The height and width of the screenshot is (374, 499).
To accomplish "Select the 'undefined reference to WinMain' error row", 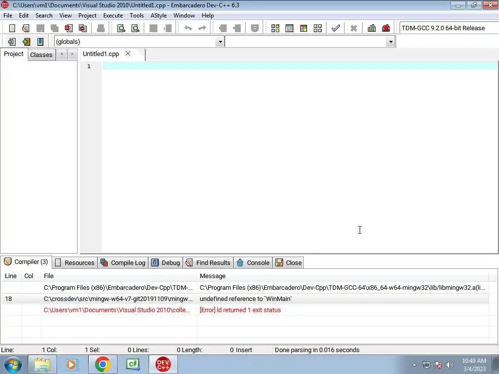I will [x=245, y=299].
